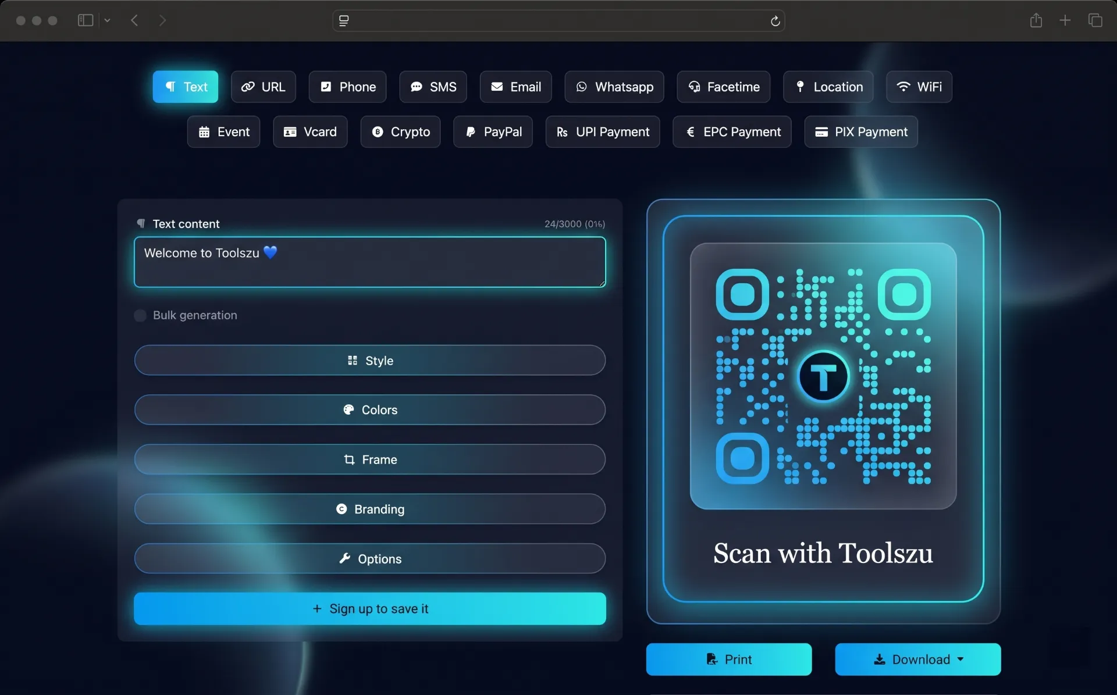Click the PIX Payment card icon
Viewport: 1117px width, 695px height.
tap(821, 132)
